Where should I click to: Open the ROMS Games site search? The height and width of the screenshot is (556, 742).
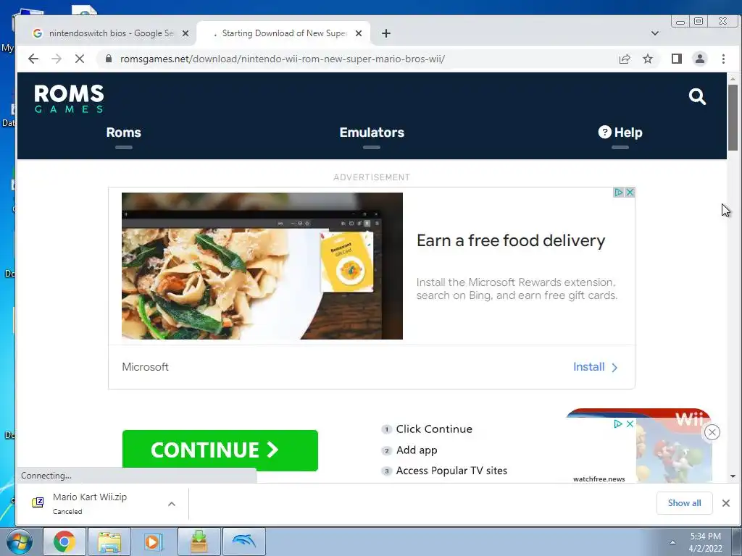tap(697, 97)
